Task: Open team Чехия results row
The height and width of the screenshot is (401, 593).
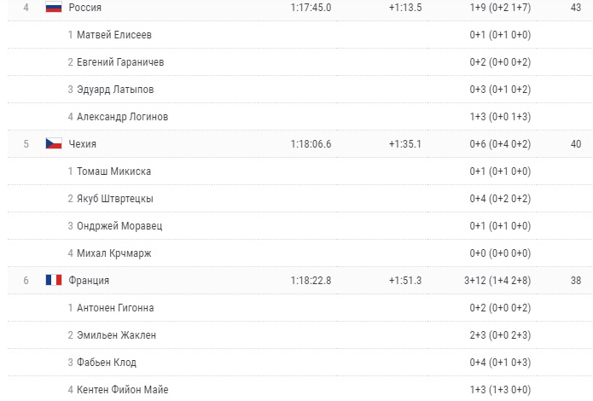Action: point(82,144)
